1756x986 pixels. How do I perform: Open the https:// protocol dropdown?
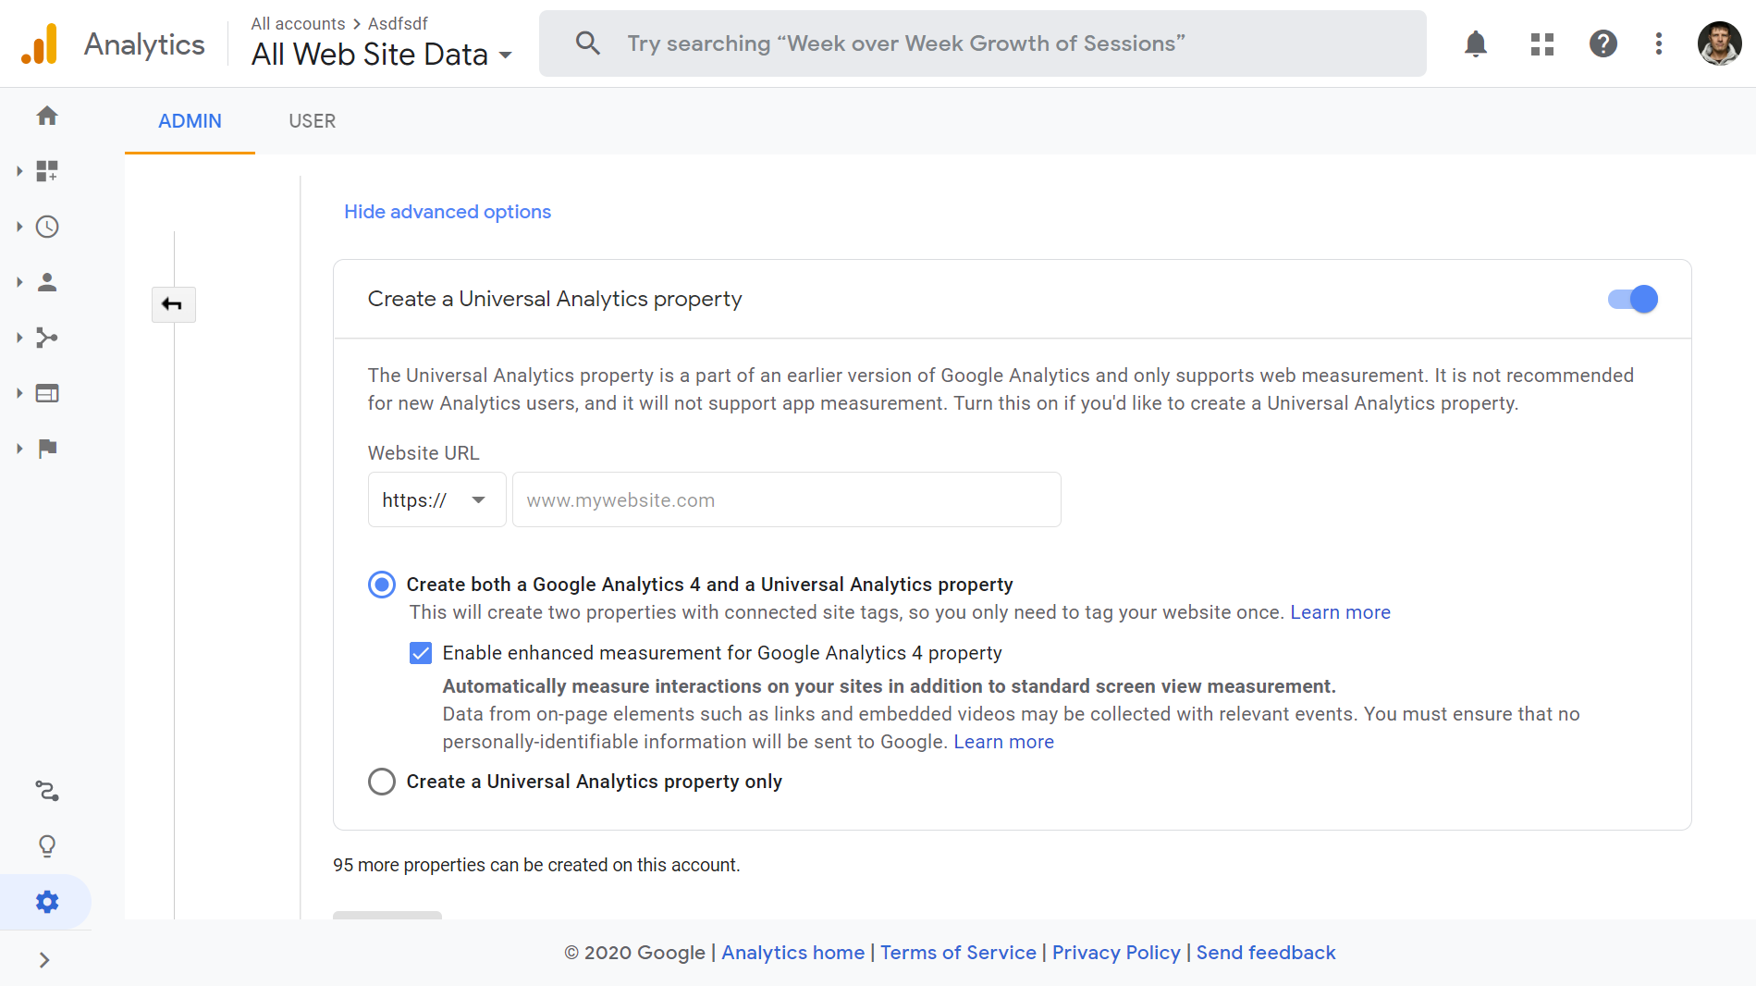coord(436,500)
